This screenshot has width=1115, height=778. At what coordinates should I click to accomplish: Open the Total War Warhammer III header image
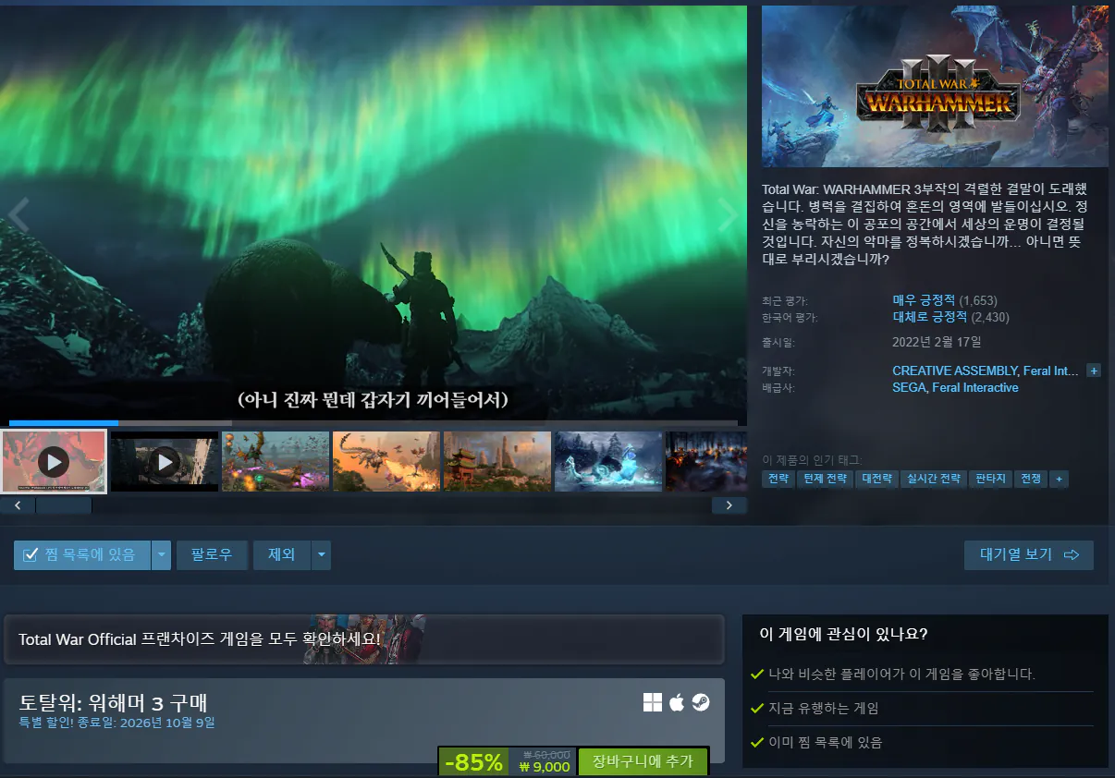935,86
